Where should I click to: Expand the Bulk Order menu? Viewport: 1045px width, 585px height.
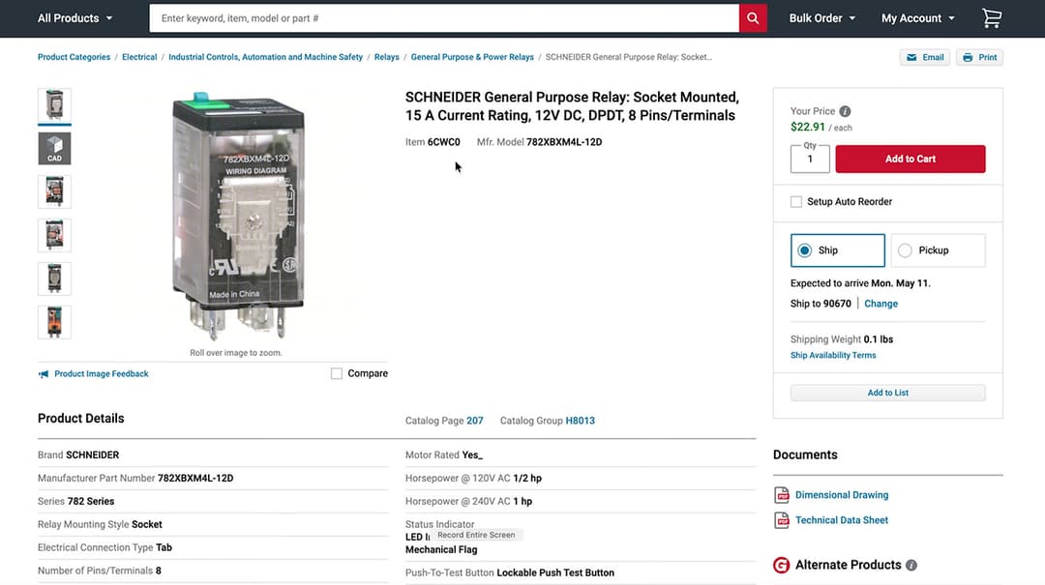(x=822, y=18)
